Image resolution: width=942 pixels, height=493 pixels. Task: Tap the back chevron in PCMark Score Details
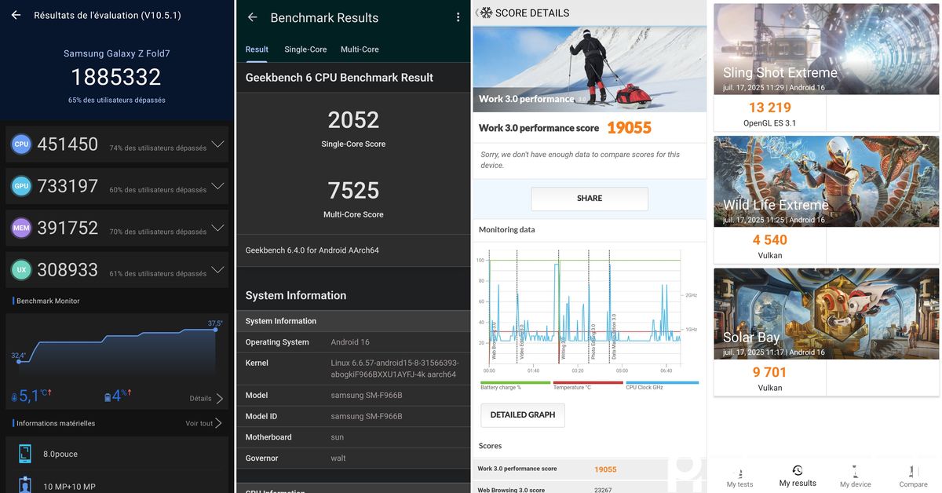[x=477, y=13]
